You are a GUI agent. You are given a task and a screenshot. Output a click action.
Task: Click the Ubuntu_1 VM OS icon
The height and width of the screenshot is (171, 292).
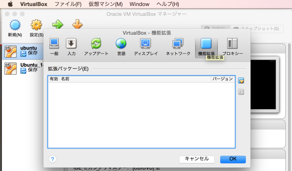(x=11, y=68)
